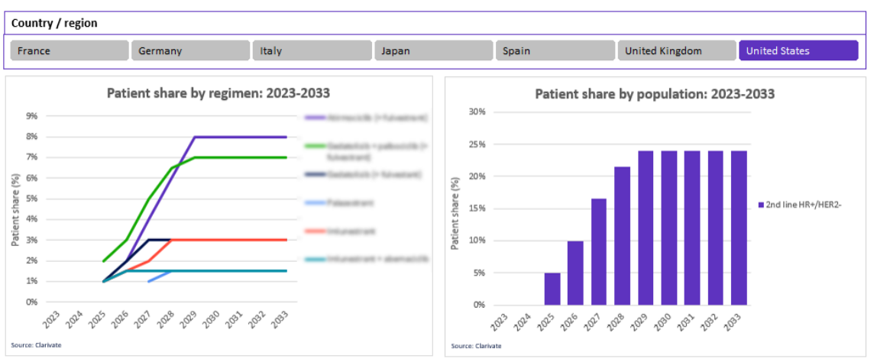Click the Patient share by regimen title
Viewport: 874px width, 362px height.
click(x=218, y=94)
